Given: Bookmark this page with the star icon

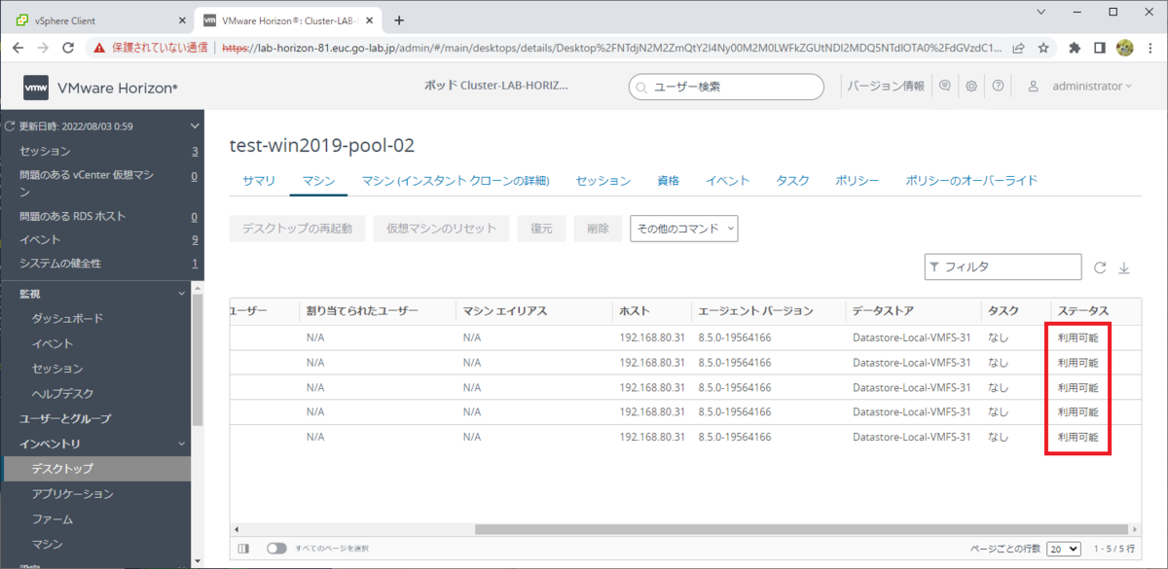Looking at the screenshot, I should (1043, 47).
